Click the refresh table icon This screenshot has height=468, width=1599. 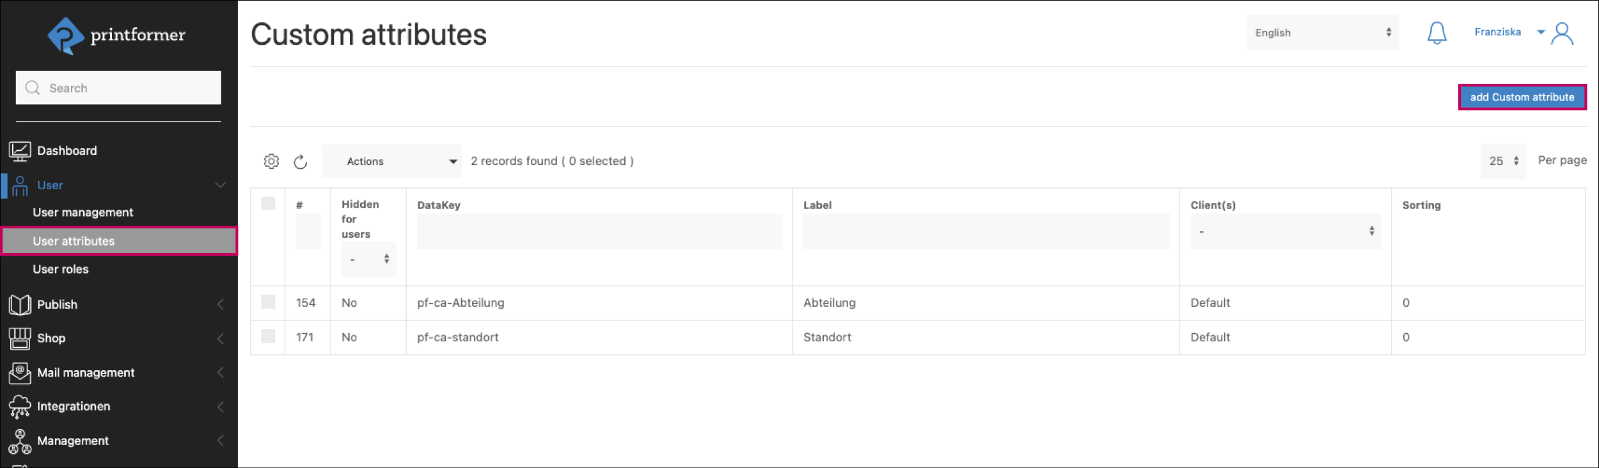coord(301,162)
